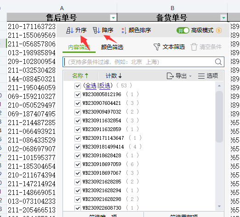Viewport: 240px width, 217px height.
Task: Click the gold premium badge icon
Action: click(219, 30)
